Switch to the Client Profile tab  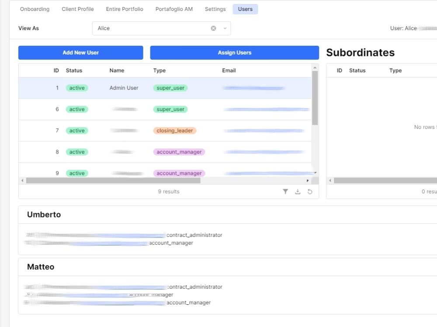pyautogui.click(x=77, y=9)
